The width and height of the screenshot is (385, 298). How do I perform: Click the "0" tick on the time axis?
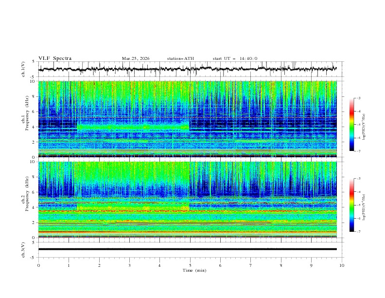(38, 265)
